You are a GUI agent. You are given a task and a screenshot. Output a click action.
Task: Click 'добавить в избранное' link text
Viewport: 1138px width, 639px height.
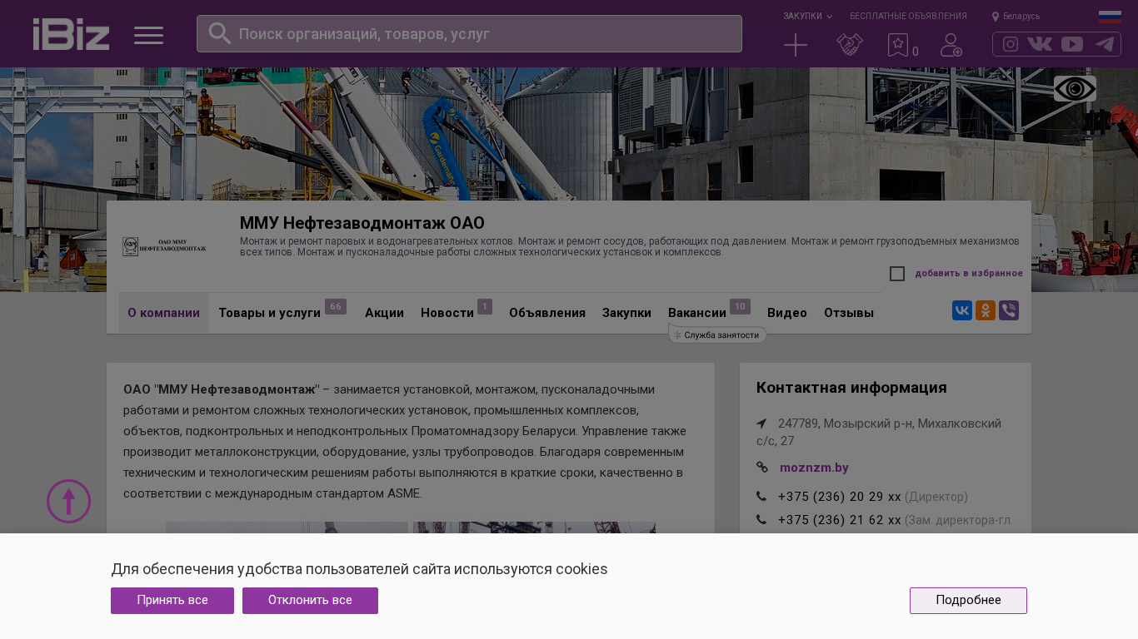click(x=969, y=274)
